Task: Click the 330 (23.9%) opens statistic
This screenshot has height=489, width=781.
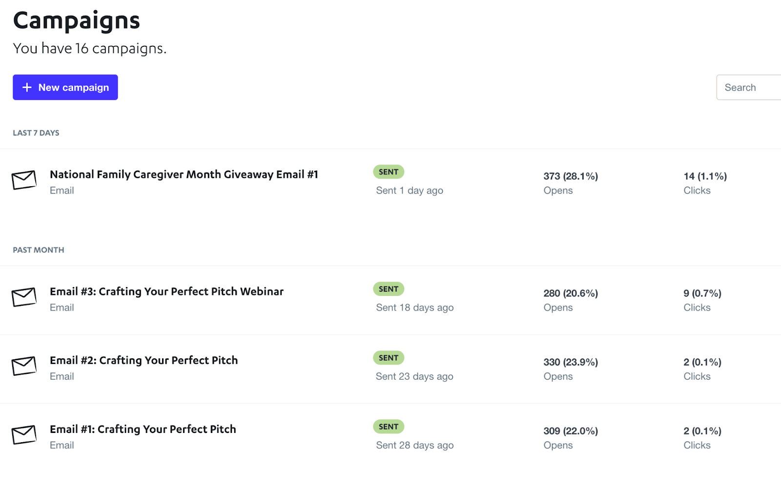Action: (x=571, y=362)
